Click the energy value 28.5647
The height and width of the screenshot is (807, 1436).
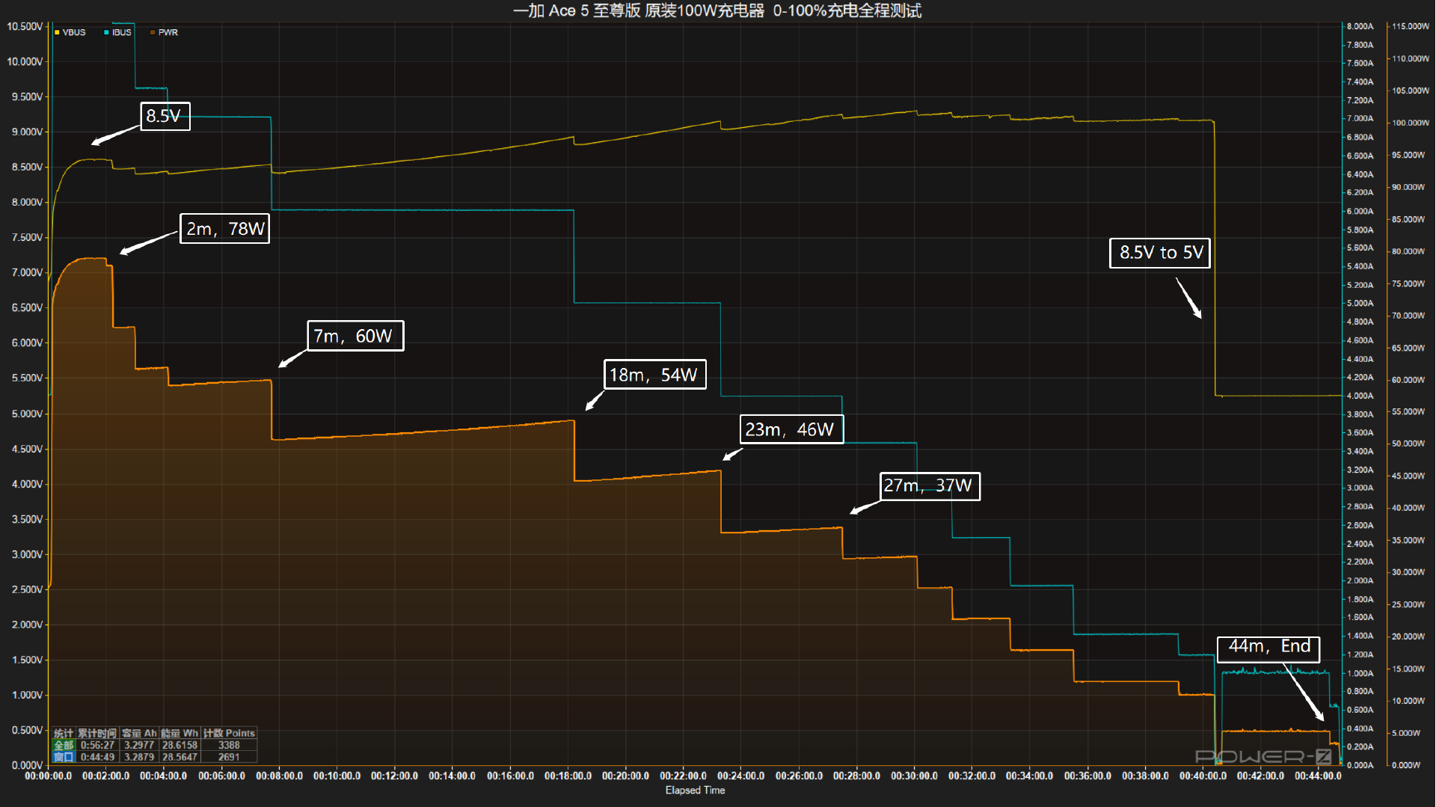tap(179, 757)
